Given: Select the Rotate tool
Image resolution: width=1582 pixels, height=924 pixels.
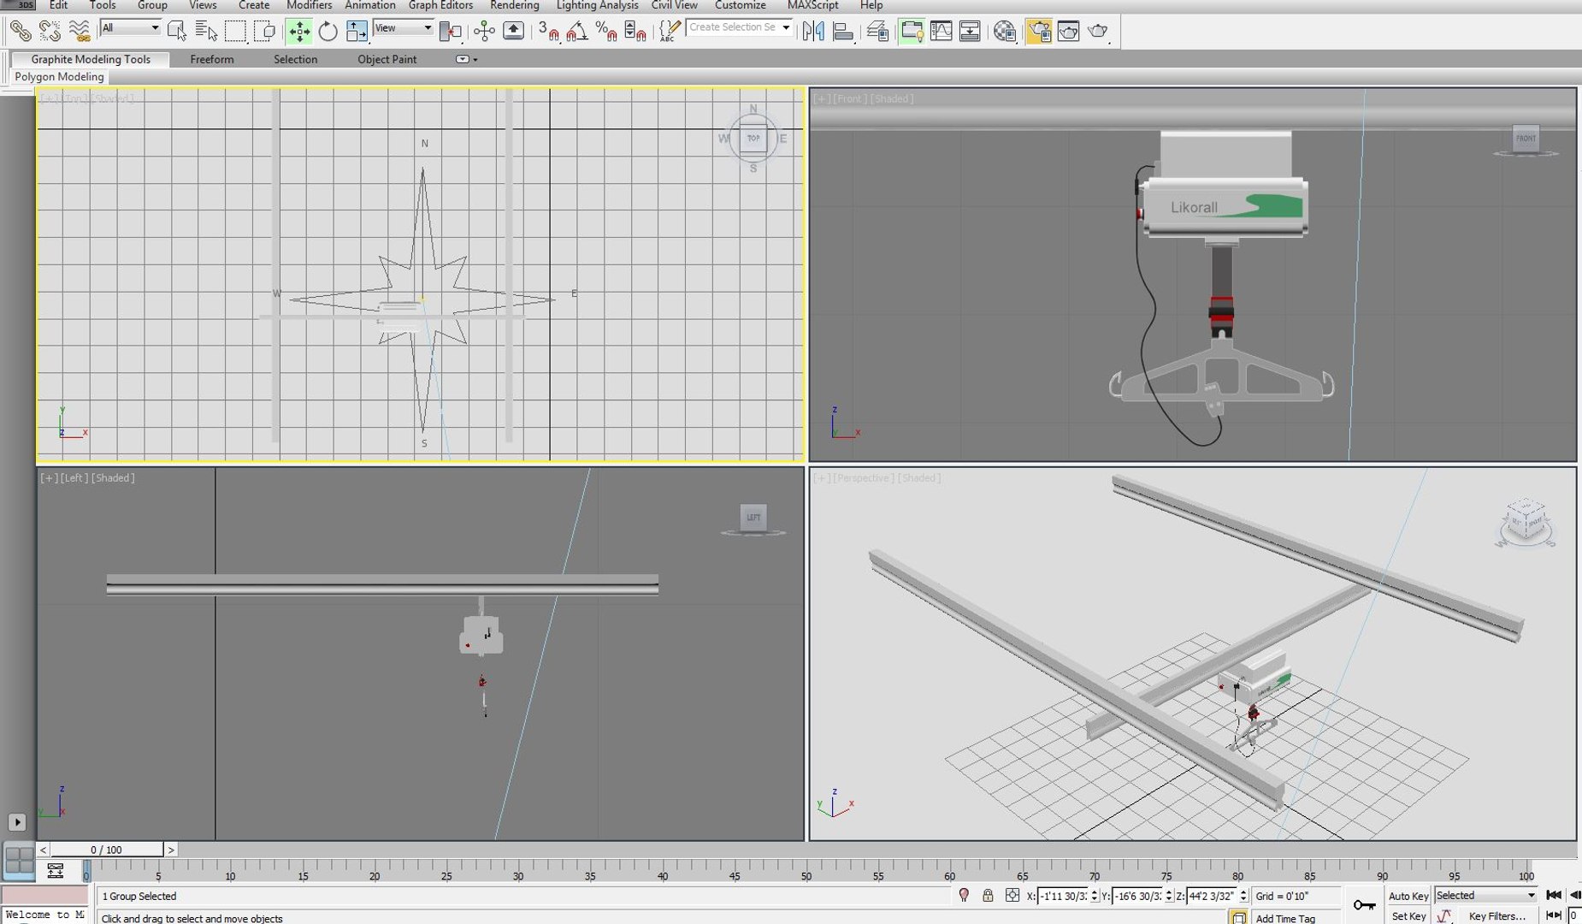Looking at the screenshot, I should [x=328, y=32].
